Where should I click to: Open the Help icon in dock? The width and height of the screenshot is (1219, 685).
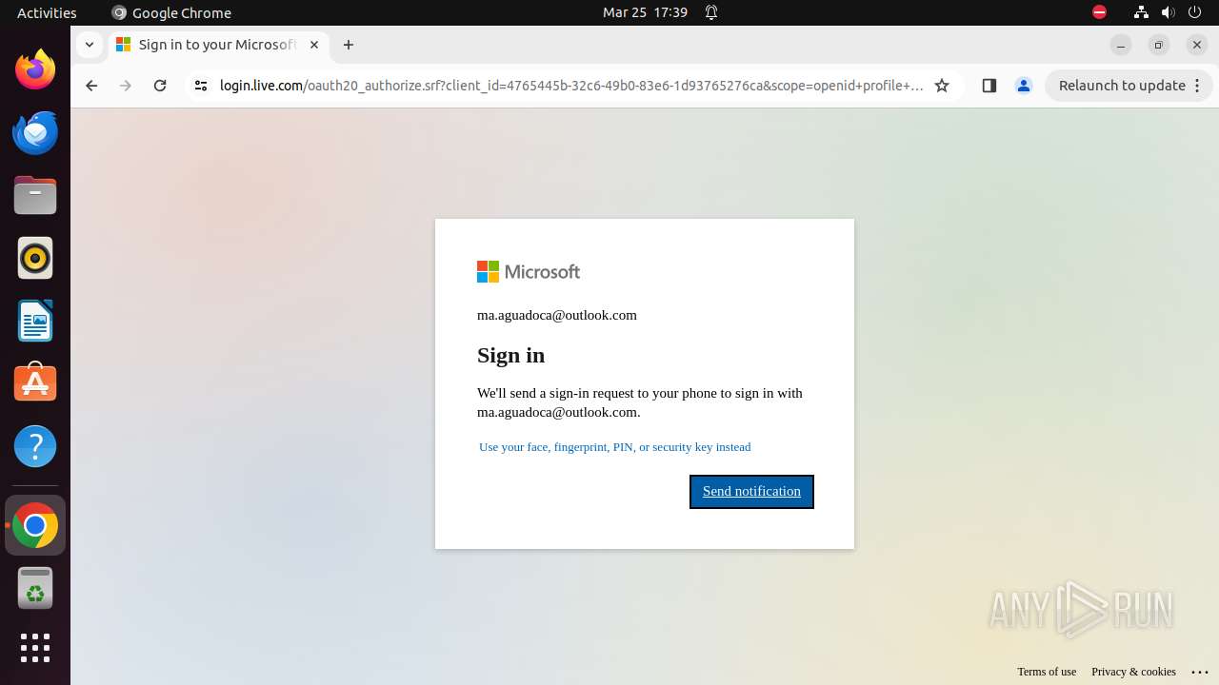click(x=35, y=446)
